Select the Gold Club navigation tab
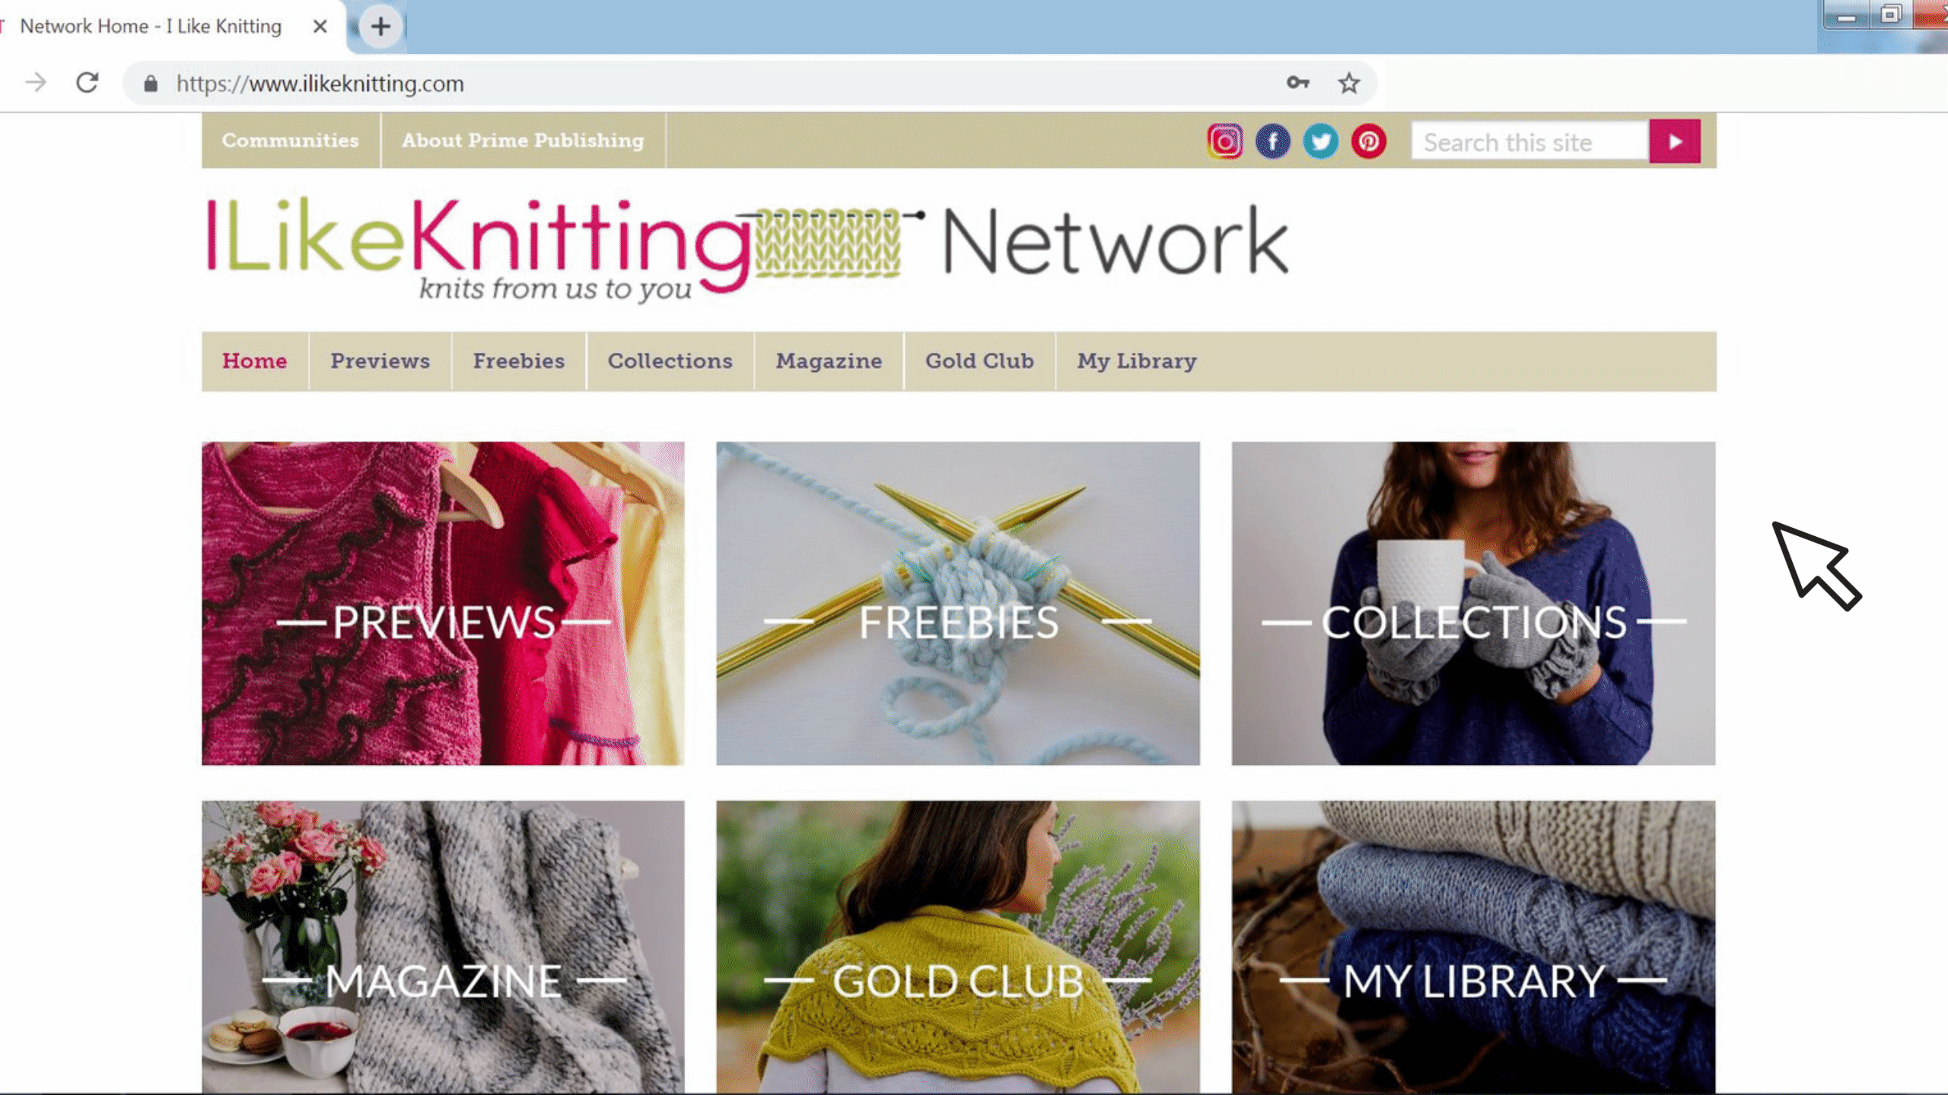The height and width of the screenshot is (1095, 1948). pos(979,361)
